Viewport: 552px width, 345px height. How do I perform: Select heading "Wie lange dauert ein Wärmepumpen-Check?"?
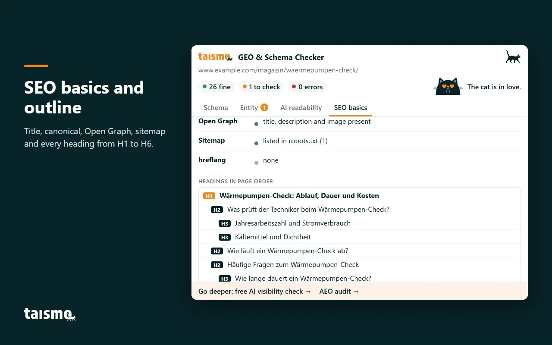click(303, 279)
